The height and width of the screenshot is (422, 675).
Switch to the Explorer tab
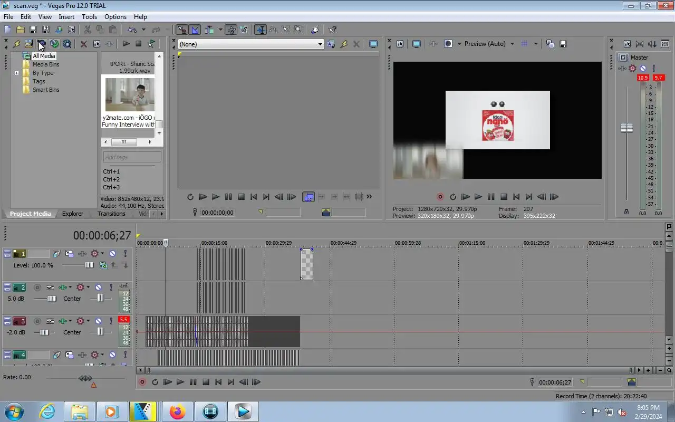[73, 214]
